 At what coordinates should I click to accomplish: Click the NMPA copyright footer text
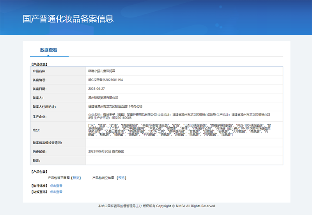point(156,206)
